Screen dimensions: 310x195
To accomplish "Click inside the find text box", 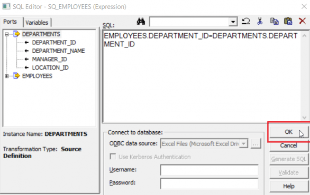I will coord(189,22).
